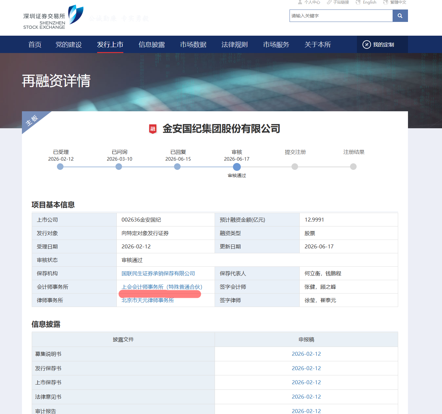
Task: Open the 个人中心 user icon link
Action: (x=300, y=2)
